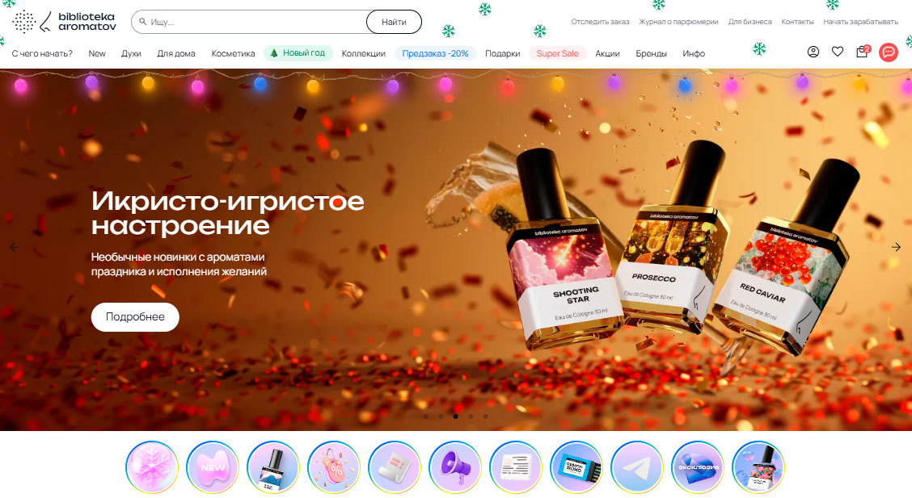This screenshot has height=498, width=912.
Task: Open the Инфо menu
Action: [x=694, y=53]
